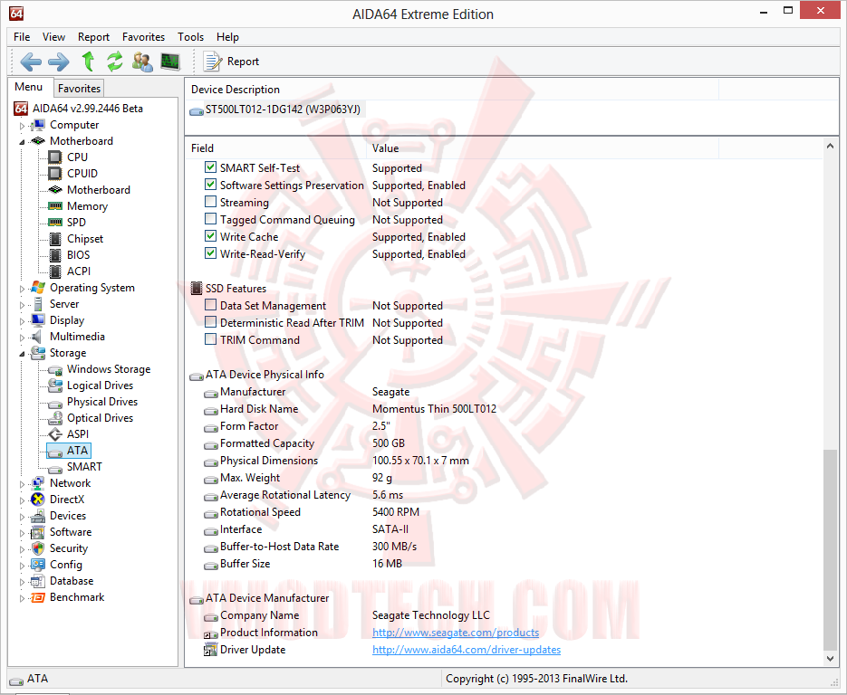847x695 pixels.
Task: Open Logical Drives in the tree
Action: click(100, 386)
